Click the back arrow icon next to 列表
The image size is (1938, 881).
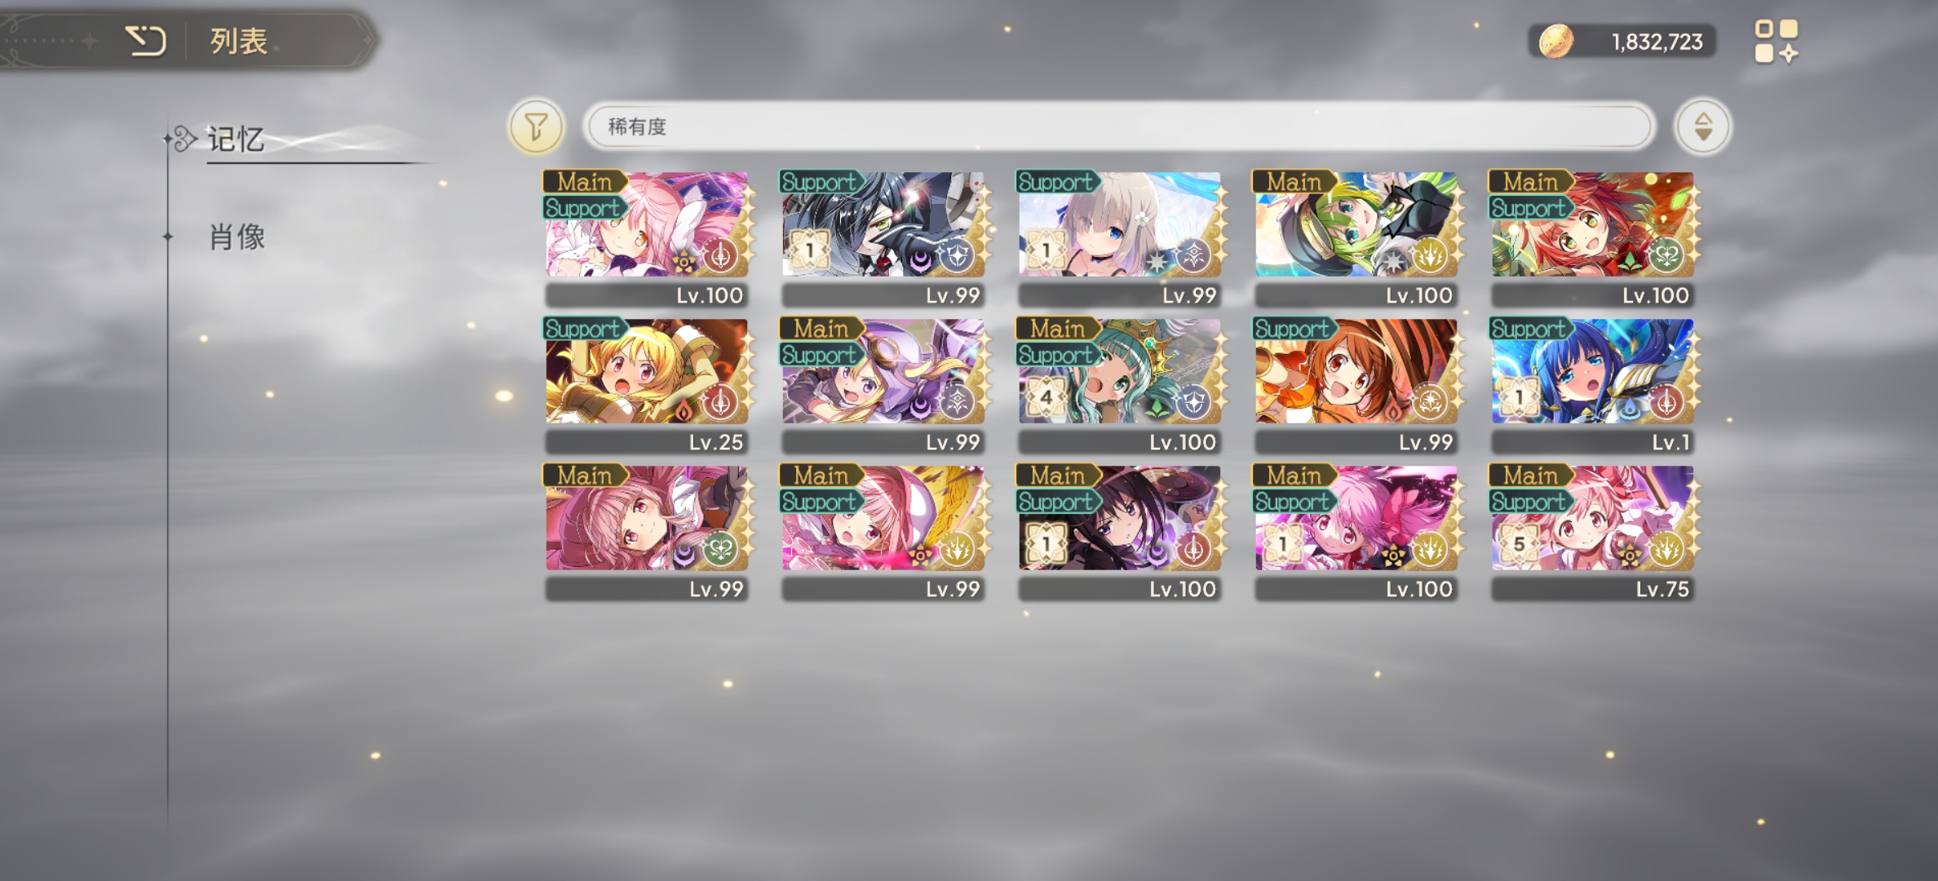(x=146, y=41)
